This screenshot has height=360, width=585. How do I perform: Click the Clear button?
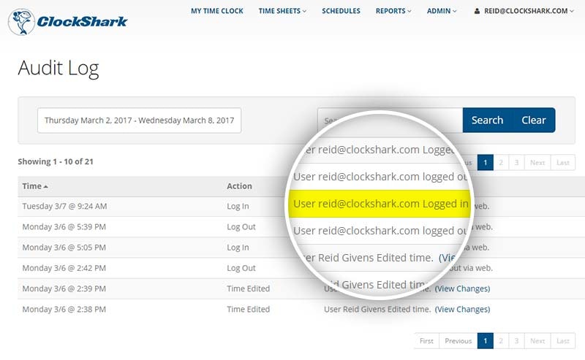coord(534,120)
